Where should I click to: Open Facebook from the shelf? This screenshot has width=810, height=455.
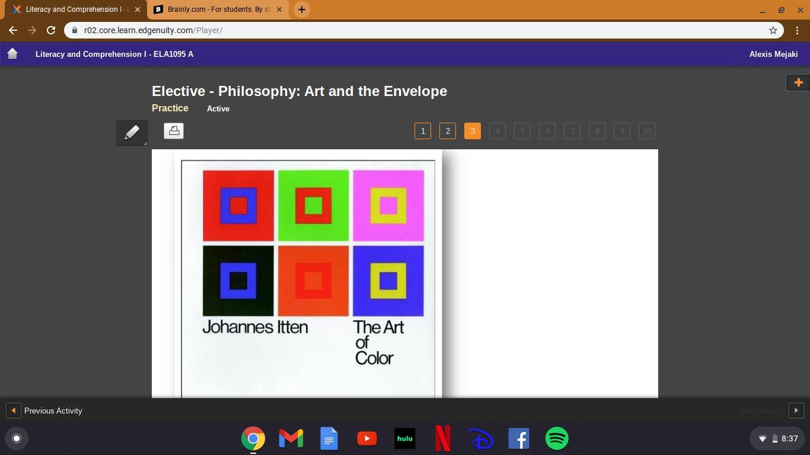(x=519, y=438)
